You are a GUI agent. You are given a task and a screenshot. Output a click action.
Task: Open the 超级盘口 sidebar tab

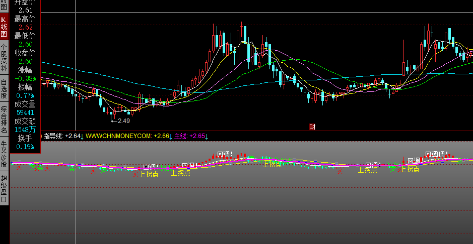point(4,188)
